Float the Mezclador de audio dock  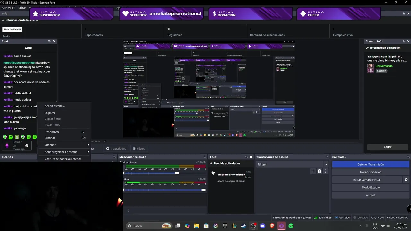point(204,157)
